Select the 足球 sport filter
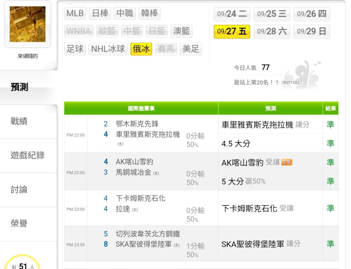Viewport: 351px width, 269px height. click(x=75, y=49)
